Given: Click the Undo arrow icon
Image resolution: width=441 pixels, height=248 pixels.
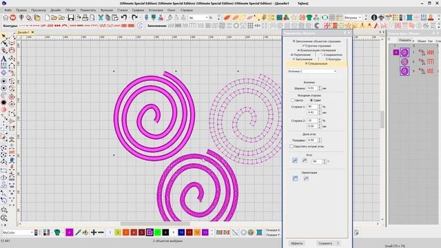Looking at the screenshot, I should 124,17.
